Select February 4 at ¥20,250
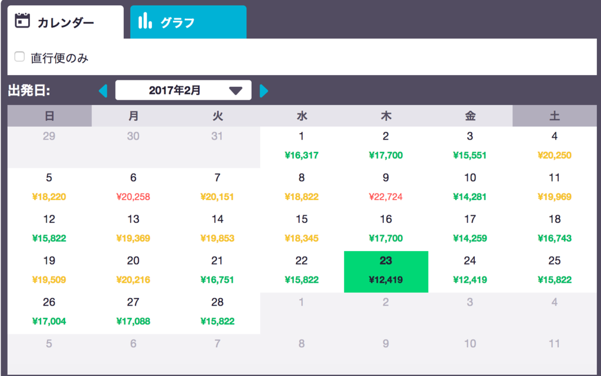This screenshot has height=376, width=601. [x=555, y=147]
